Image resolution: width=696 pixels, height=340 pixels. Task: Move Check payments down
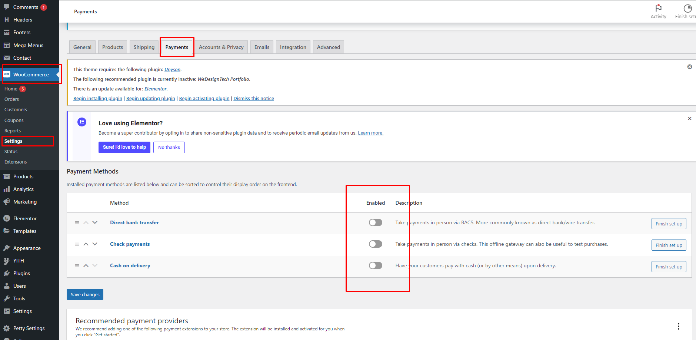click(x=95, y=244)
